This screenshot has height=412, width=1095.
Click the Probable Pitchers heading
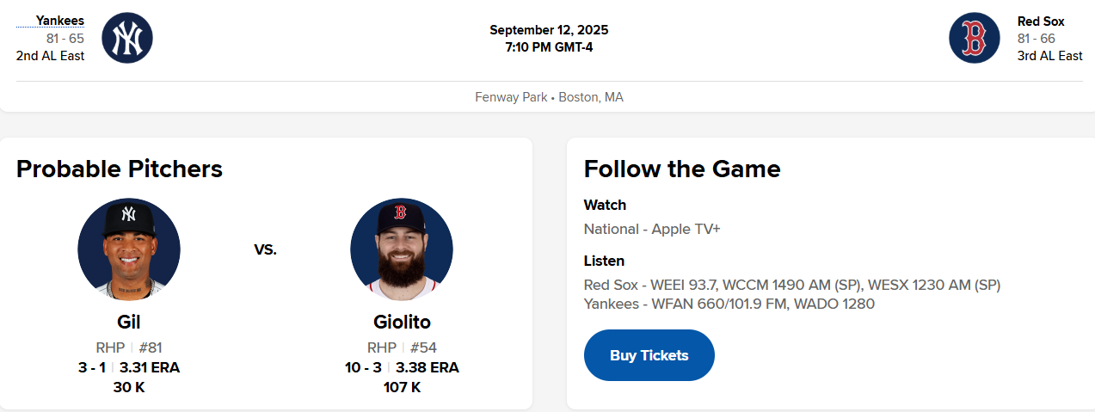(x=120, y=169)
